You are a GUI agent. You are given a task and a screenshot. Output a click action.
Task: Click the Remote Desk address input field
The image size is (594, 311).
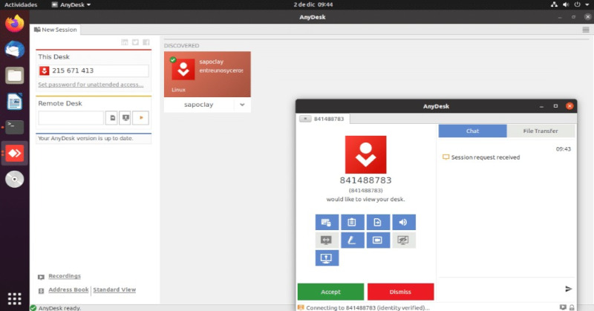(71, 117)
